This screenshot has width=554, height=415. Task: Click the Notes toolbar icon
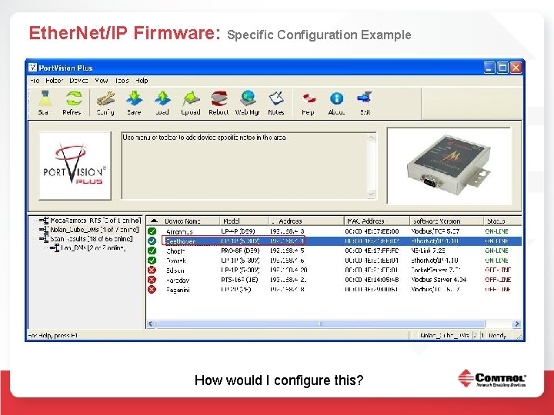[276, 102]
